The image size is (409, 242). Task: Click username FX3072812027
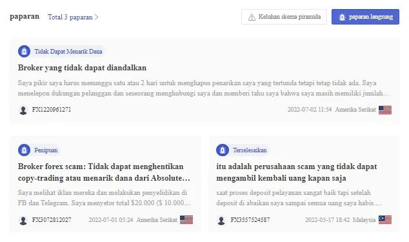[x=52, y=220]
